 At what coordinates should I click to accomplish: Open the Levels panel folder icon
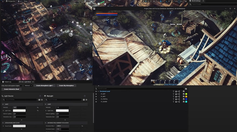pyautogui.click(x=186, y=89)
